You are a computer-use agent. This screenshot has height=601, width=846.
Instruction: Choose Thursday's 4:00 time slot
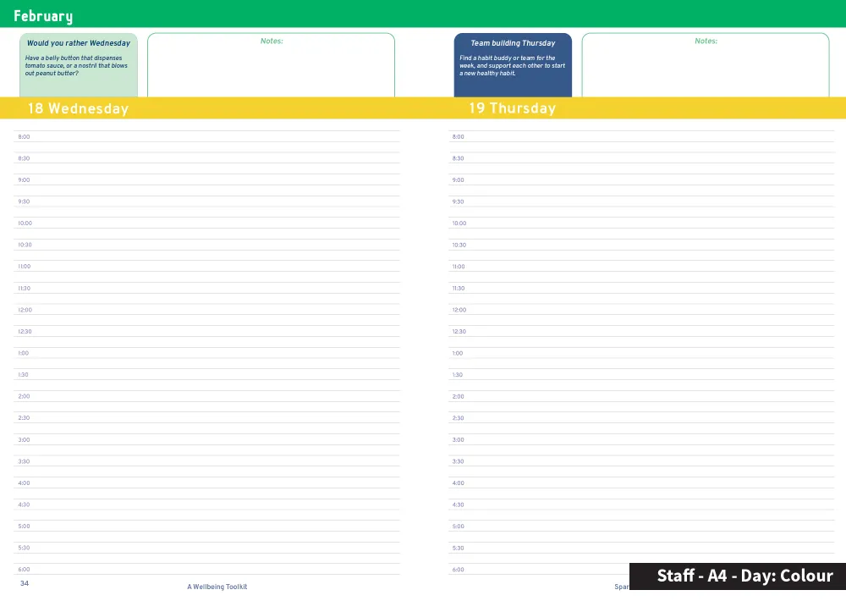tap(641, 483)
